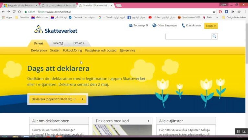
Task: Open the Allt om deklarationen card heading
Action: tap(51, 121)
